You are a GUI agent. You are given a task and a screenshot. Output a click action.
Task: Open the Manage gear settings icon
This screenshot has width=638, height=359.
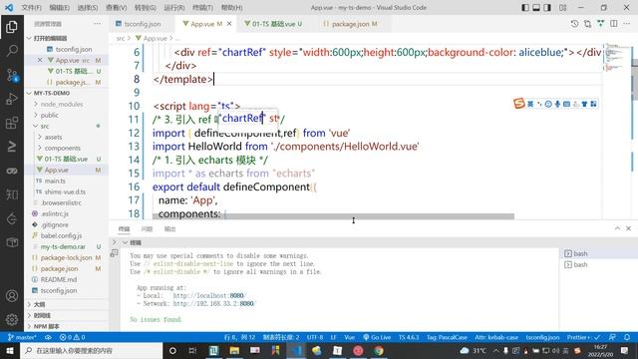point(11,319)
